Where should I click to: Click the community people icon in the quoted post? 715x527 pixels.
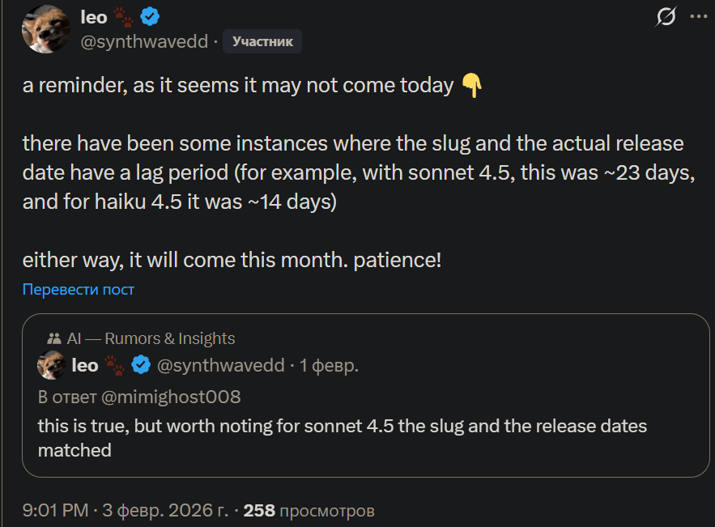point(55,339)
